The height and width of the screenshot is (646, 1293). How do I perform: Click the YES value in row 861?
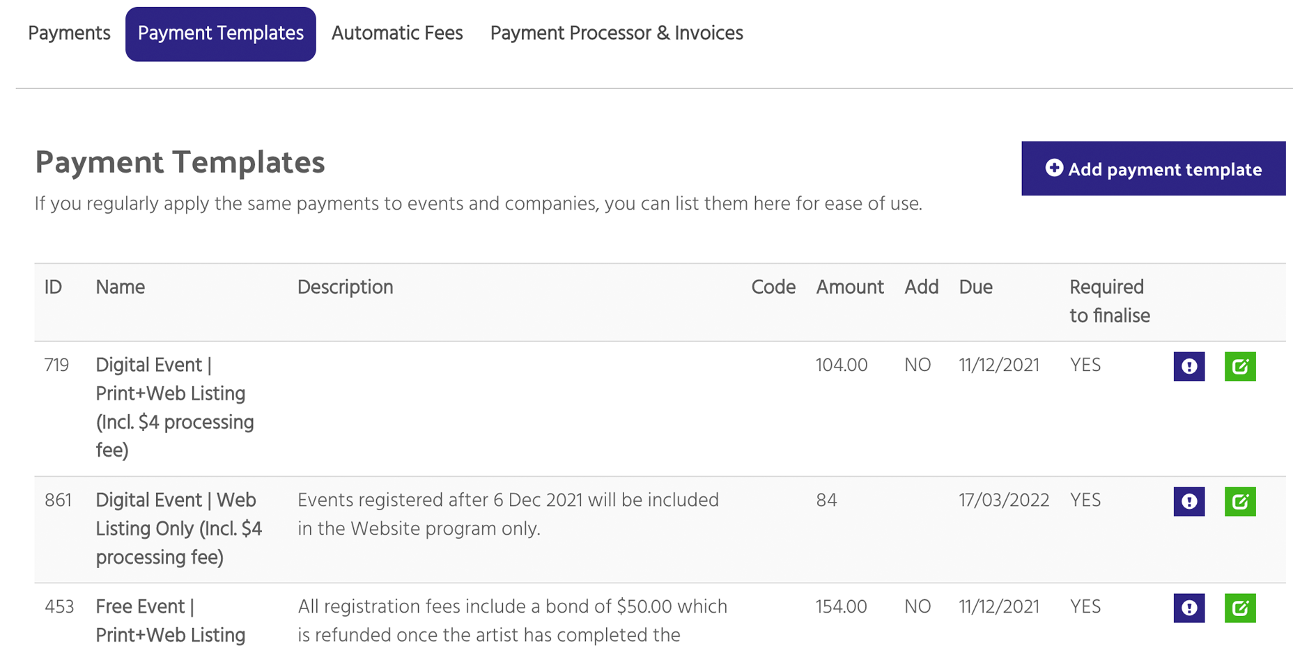1085,501
